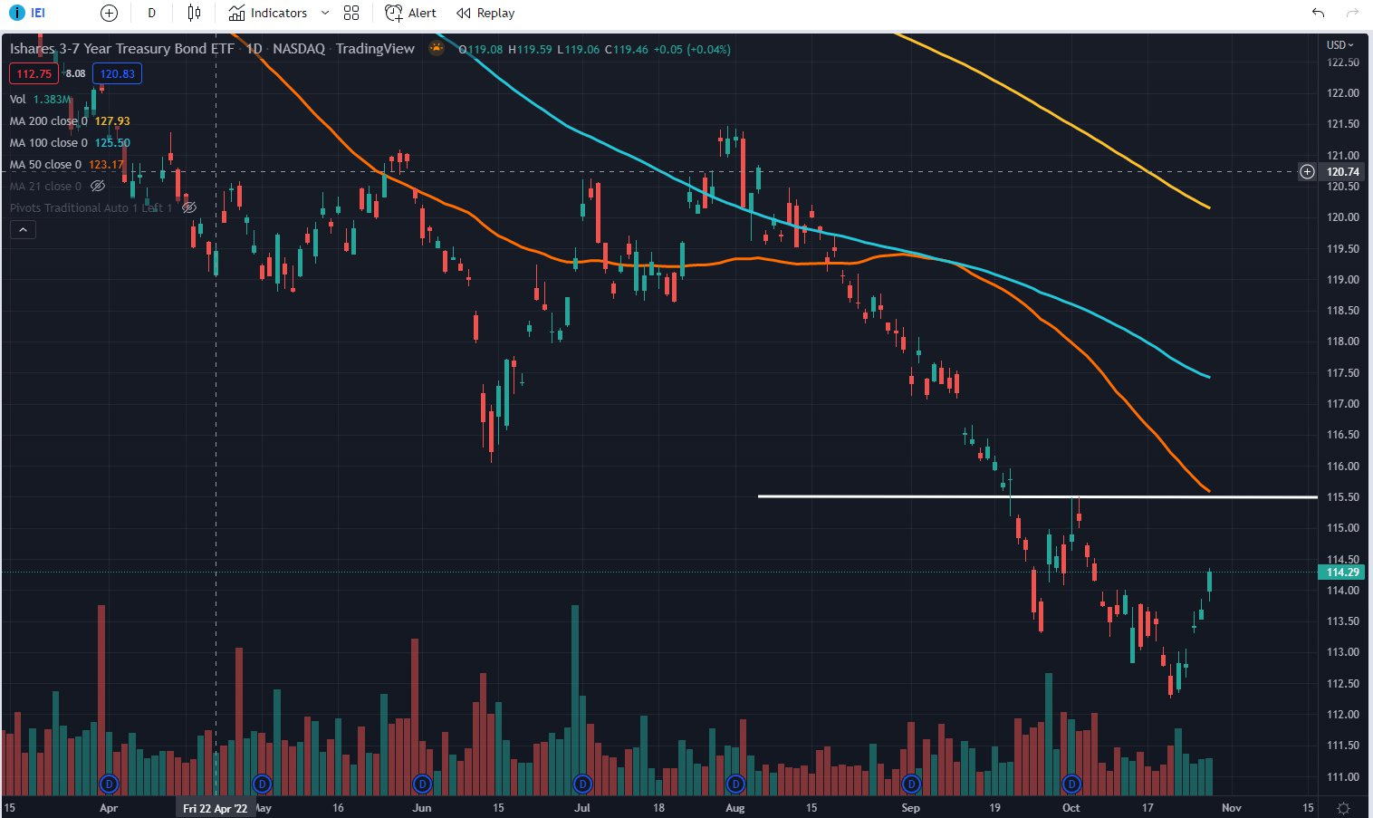This screenshot has height=818, width=1373.
Task: Open chart settings gear icon
Action: coord(1343,807)
